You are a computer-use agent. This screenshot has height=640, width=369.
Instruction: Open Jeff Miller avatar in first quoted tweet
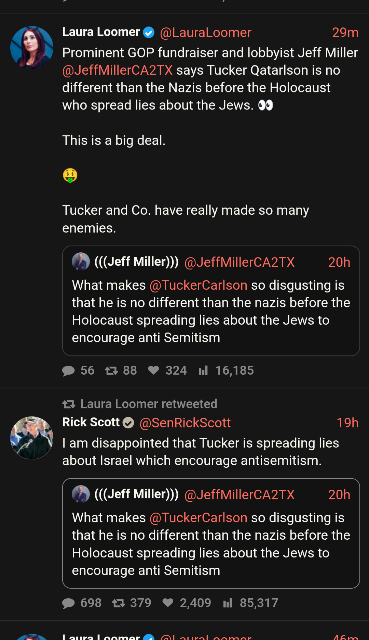(x=81, y=262)
